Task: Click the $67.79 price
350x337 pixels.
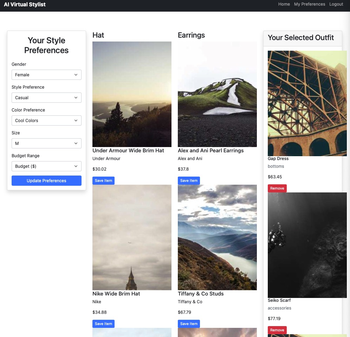Action: pyautogui.click(x=184, y=312)
